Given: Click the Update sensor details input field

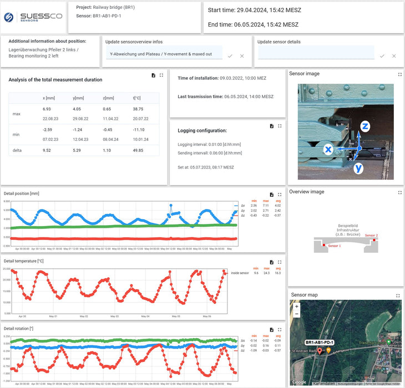Looking at the screenshot, I should tap(316, 54).
